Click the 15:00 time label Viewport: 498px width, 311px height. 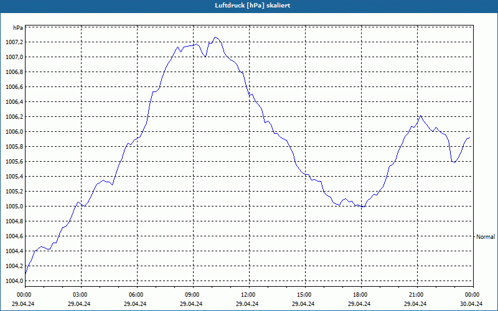coord(305,295)
